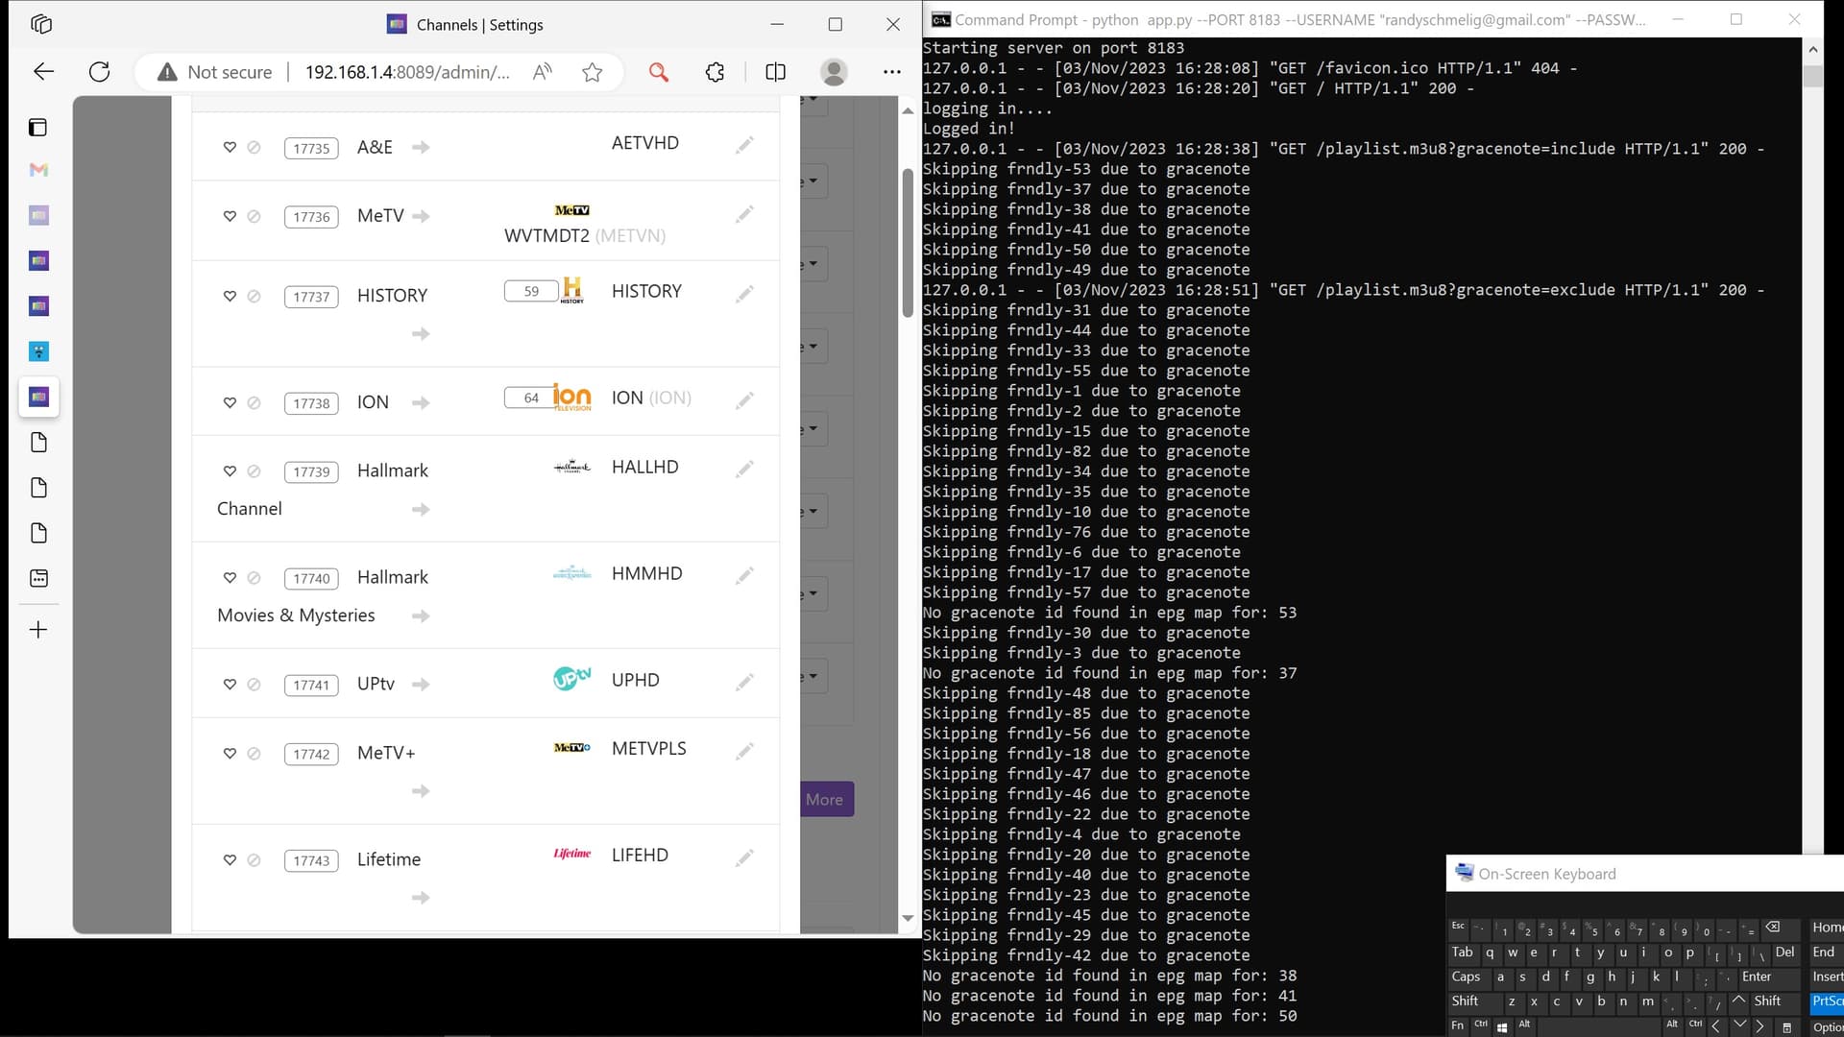This screenshot has width=1844, height=1037.
Task: Add this page to browser favorites
Action: [592, 72]
